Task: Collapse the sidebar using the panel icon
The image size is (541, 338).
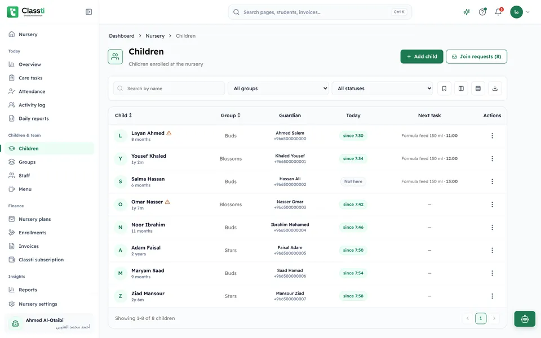Action: point(88,12)
